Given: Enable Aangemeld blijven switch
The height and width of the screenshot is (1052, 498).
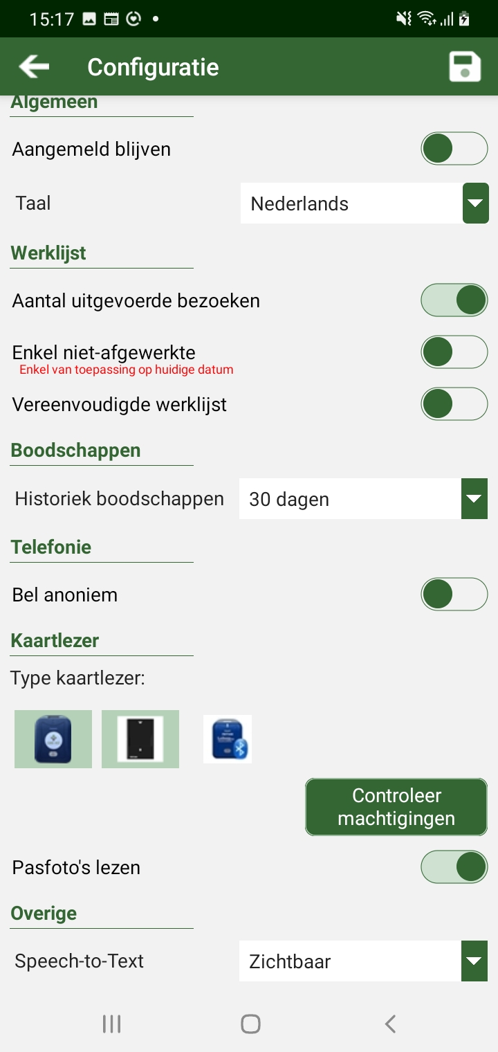Looking at the screenshot, I should [x=454, y=149].
